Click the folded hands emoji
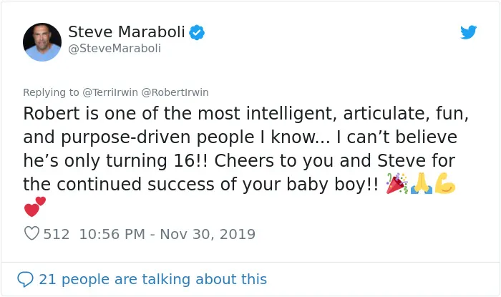This screenshot has height=297, width=501. coord(421,184)
